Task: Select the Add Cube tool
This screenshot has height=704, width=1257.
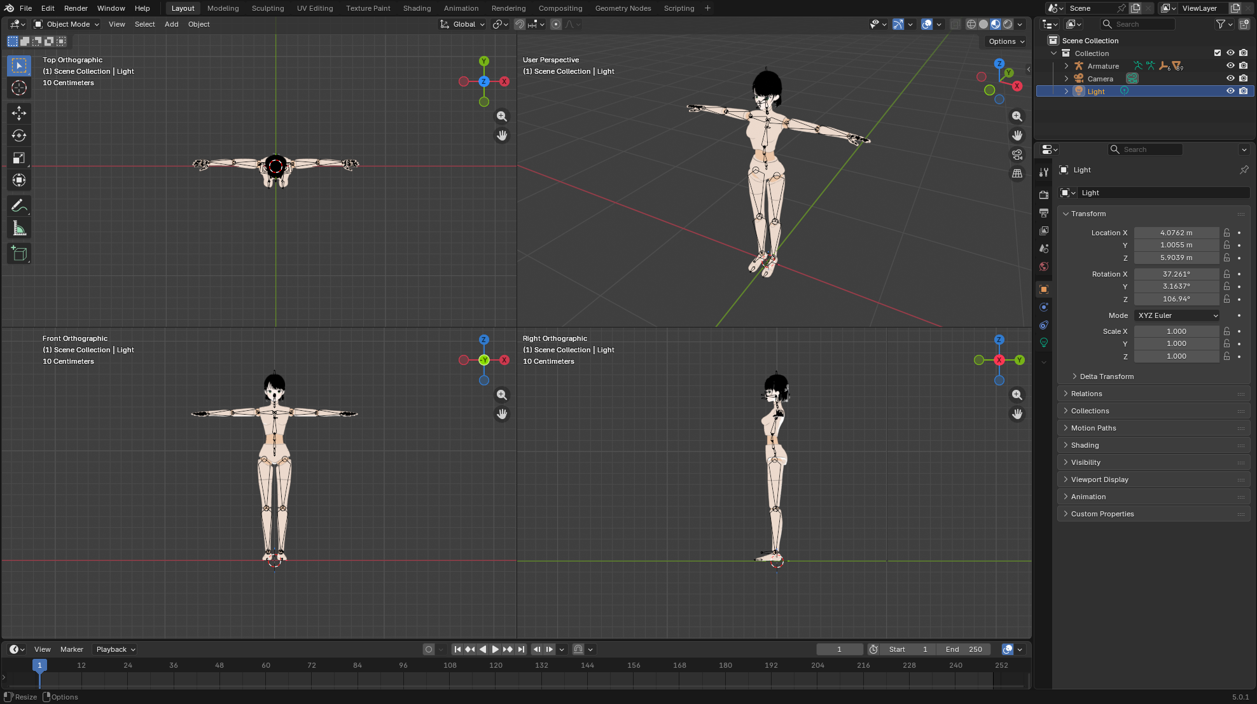Action: pyautogui.click(x=19, y=254)
